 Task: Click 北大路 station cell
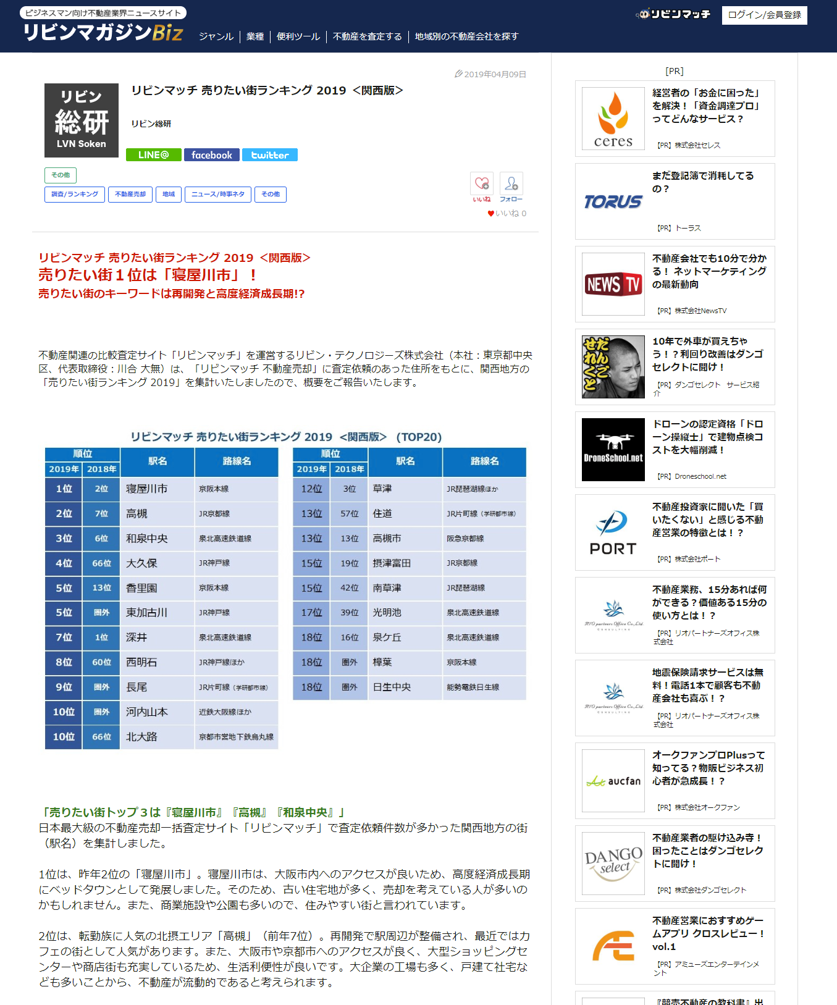tap(158, 737)
